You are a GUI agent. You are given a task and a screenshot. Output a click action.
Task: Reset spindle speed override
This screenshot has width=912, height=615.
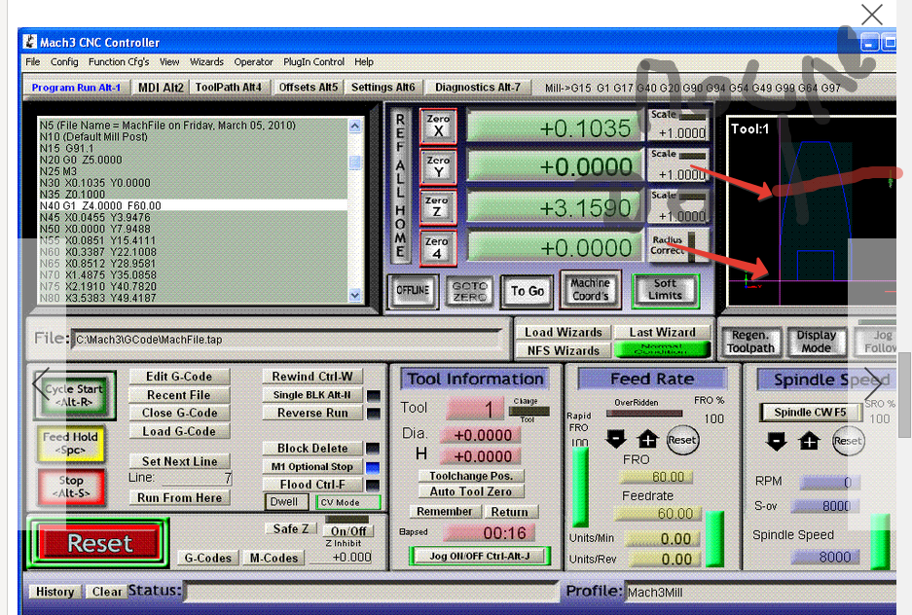(848, 441)
